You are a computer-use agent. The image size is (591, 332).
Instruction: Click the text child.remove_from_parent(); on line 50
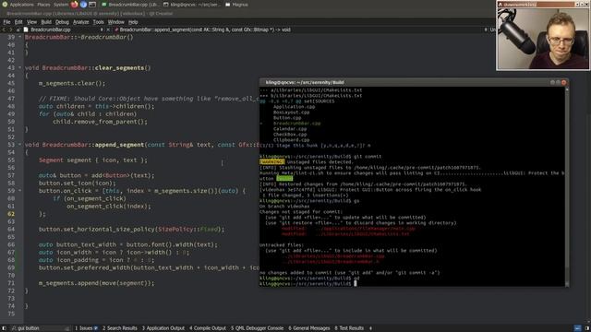pos(100,122)
